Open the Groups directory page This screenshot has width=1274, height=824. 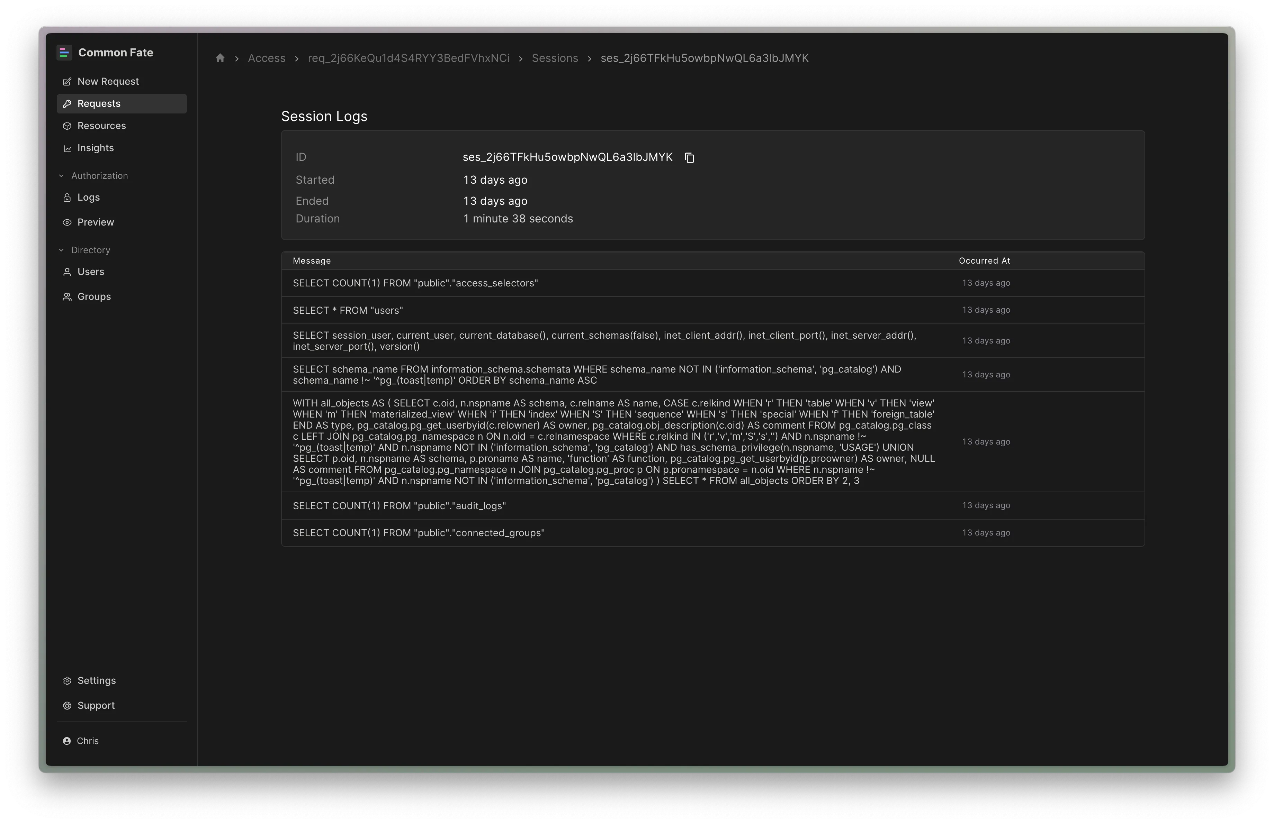(94, 297)
